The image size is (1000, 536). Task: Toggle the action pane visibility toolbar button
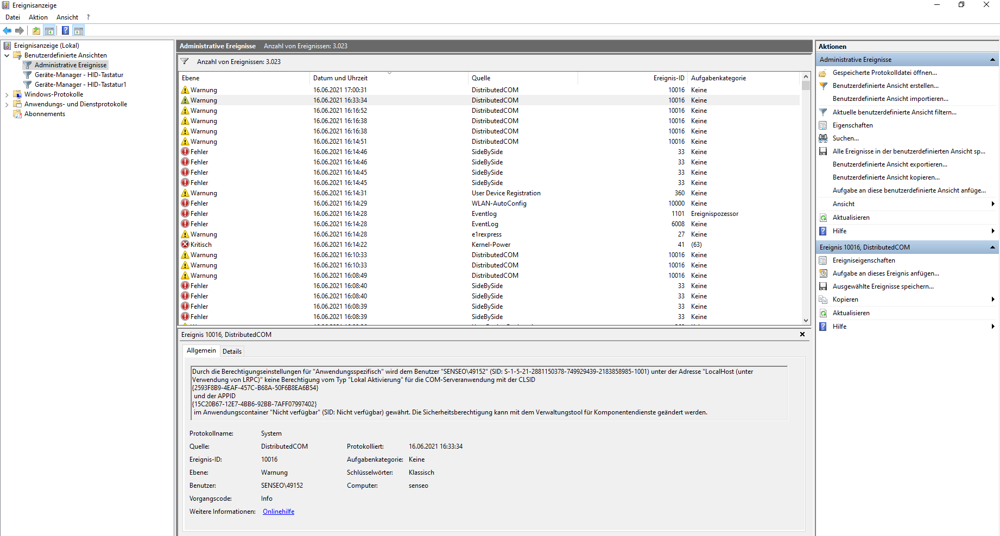click(x=79, y=31)
